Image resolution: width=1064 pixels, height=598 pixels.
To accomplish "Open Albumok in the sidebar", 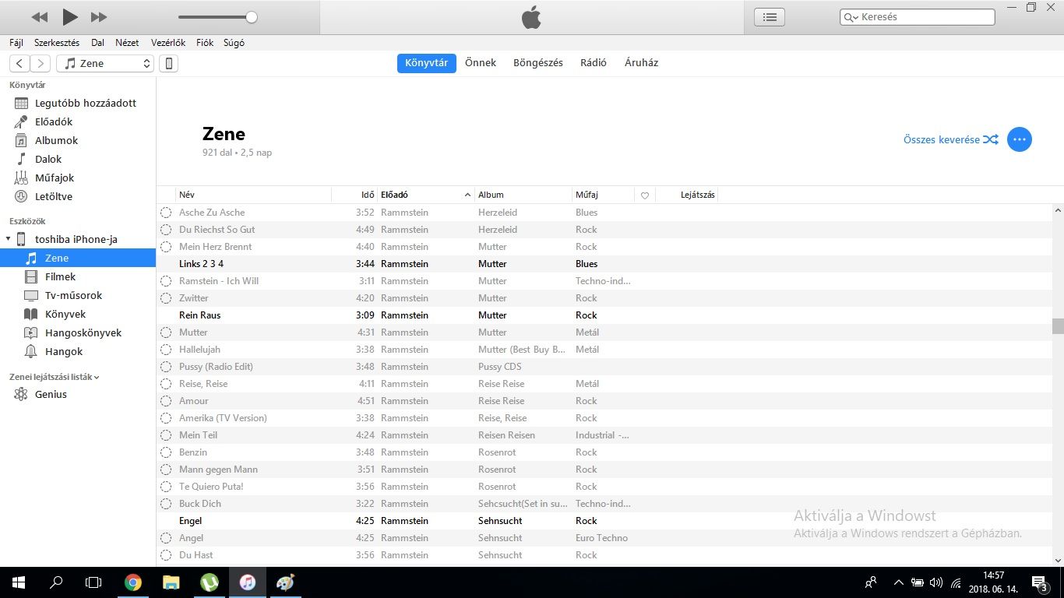I will coord(78,140).
